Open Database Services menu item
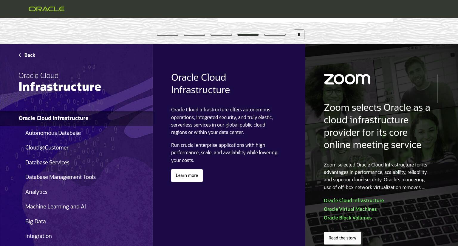Viewport: 458px width, 246px height. pyautogui.click(x=47, y=163)
